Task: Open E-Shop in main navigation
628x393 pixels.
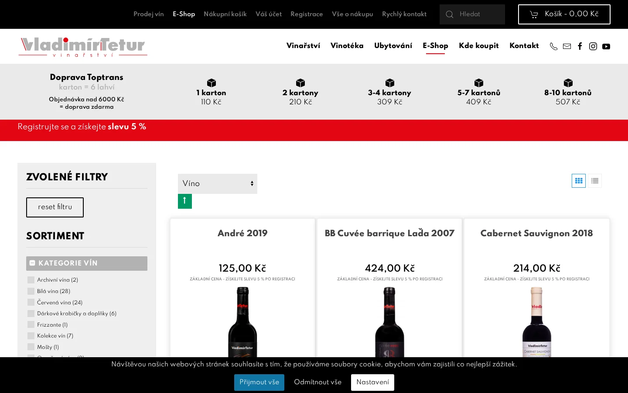Action: (x=435, y=46)
